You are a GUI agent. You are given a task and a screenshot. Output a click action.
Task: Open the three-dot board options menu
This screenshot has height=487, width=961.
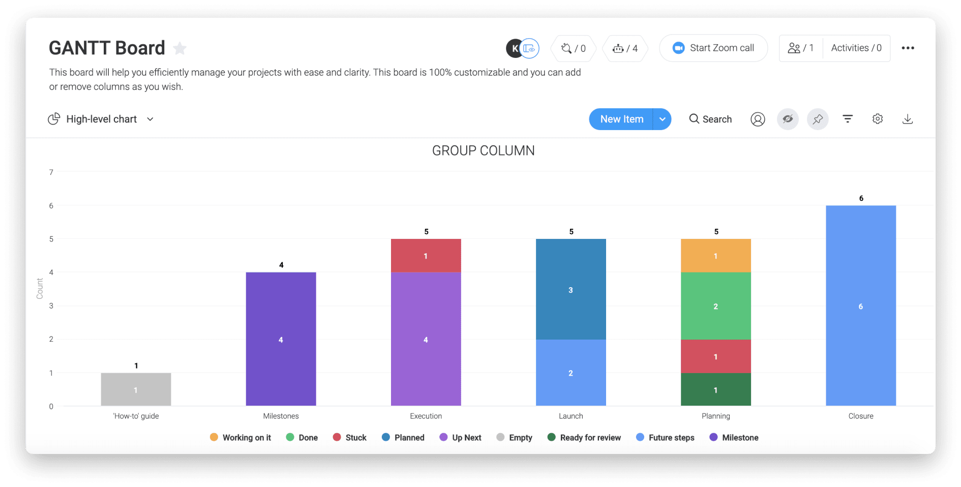pyautogui.click(x=908, y=48)
